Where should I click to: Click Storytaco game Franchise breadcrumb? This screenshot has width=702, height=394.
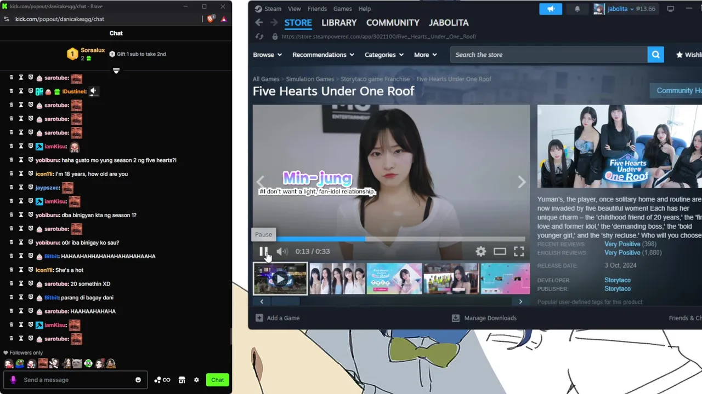(375, 79)
